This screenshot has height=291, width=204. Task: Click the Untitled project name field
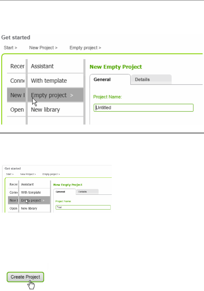tap(143, 108)
